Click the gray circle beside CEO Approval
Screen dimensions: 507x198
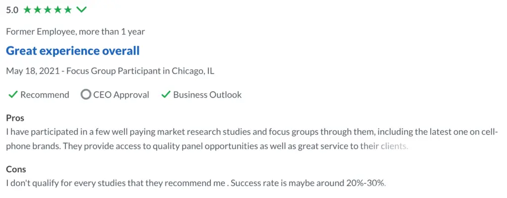click(86, 95)
